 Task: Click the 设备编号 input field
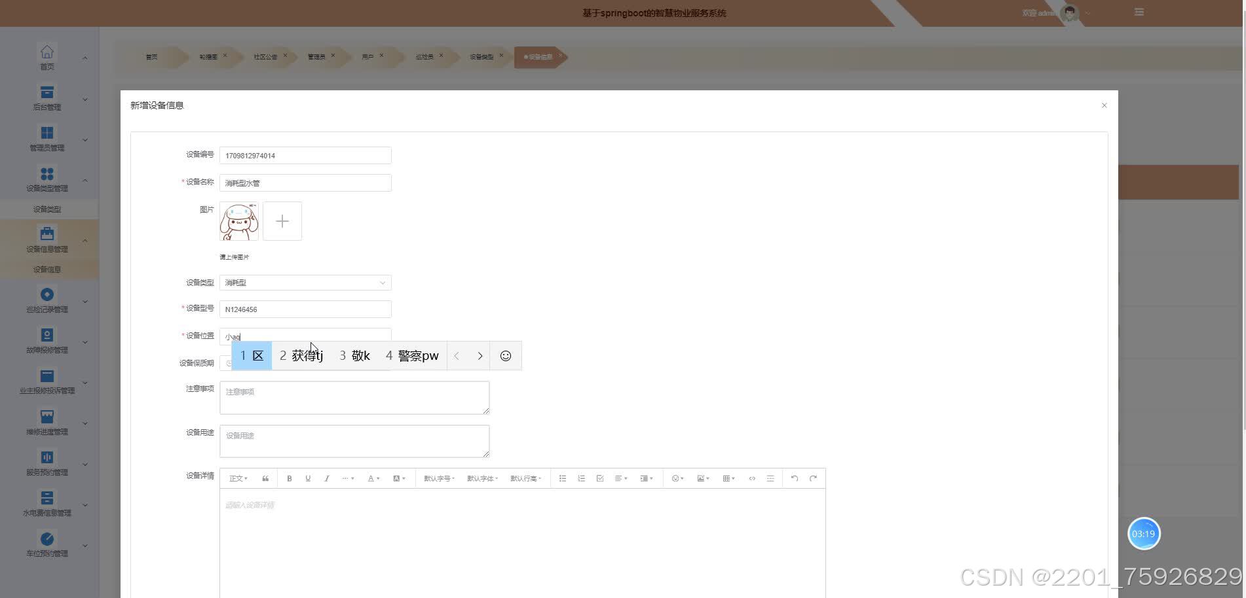coord(305,155)
